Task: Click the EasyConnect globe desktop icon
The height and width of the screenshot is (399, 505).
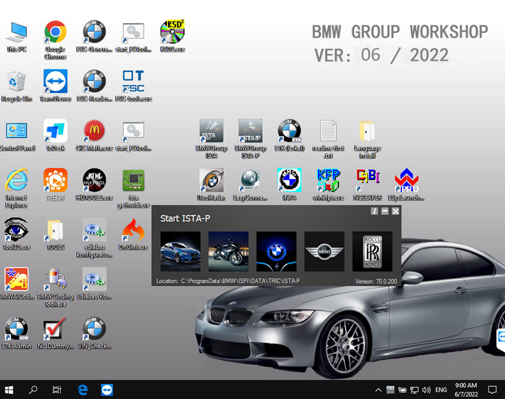Action: tap(250, 185)
